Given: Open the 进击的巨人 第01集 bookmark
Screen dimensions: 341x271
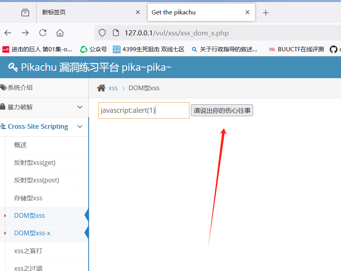Looking at the screenshot, I should pyautogui.click(x=37, y=49).
